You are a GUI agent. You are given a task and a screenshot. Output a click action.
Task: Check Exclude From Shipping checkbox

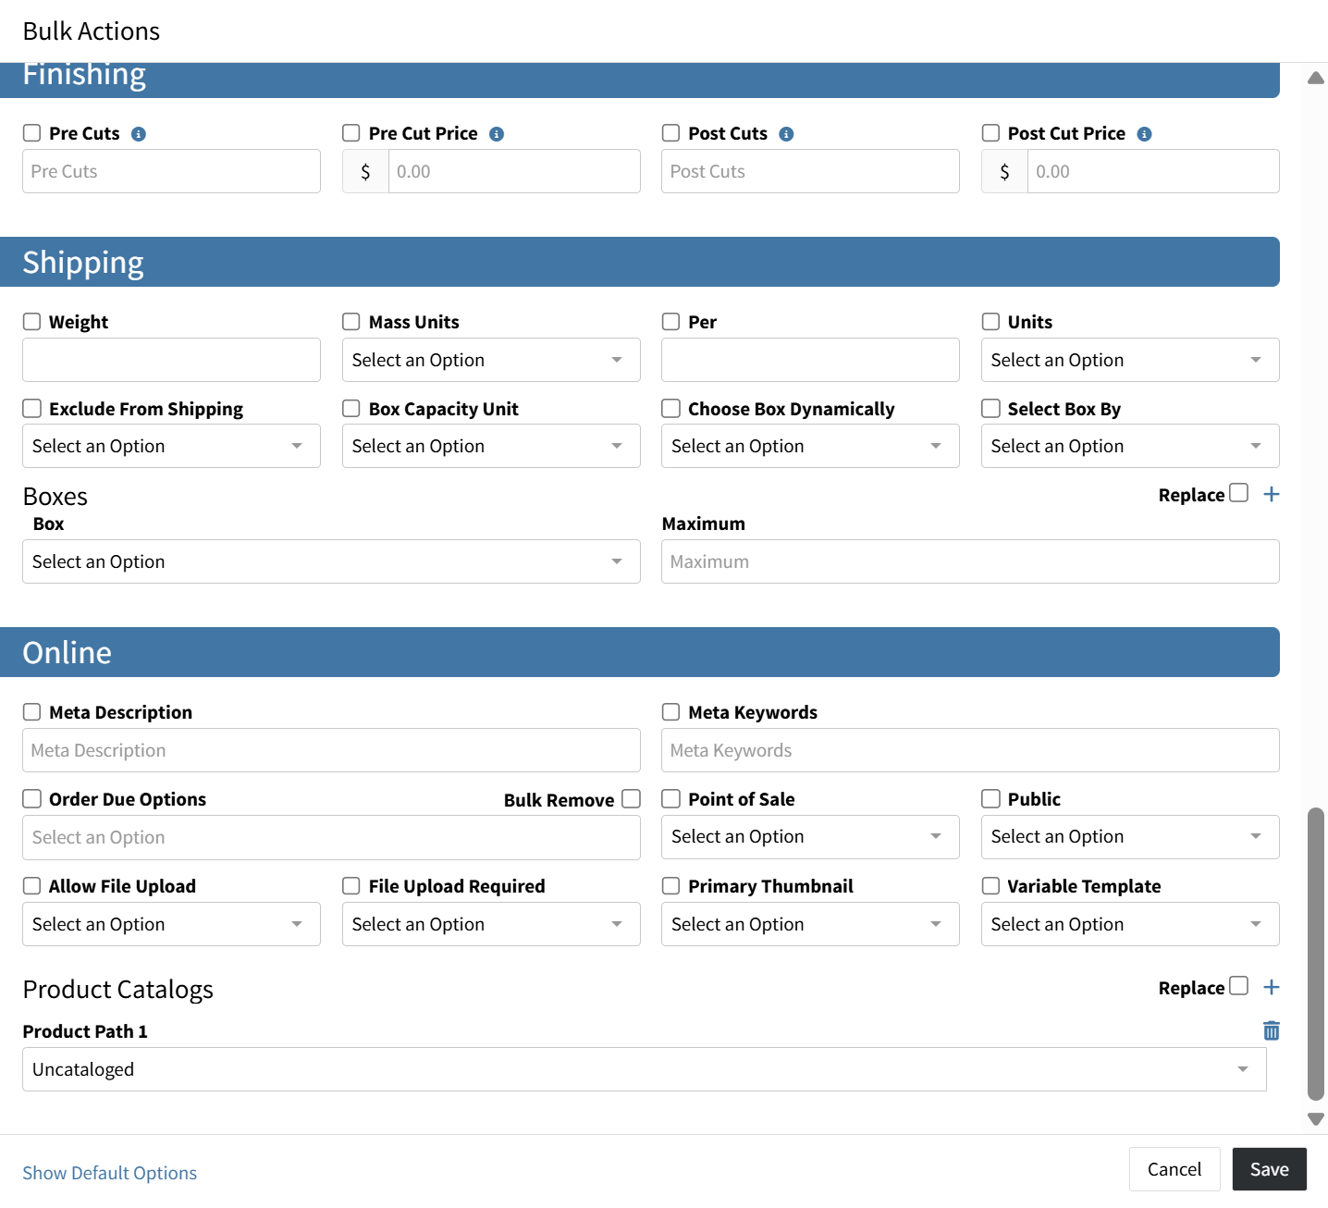pyautogui.click(x=32, y=408)
